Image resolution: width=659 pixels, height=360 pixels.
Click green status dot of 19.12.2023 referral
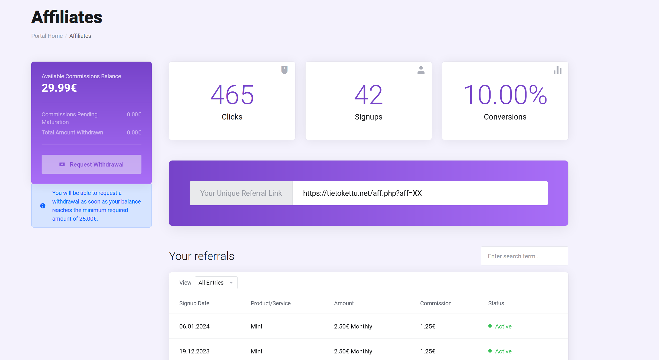490,351
